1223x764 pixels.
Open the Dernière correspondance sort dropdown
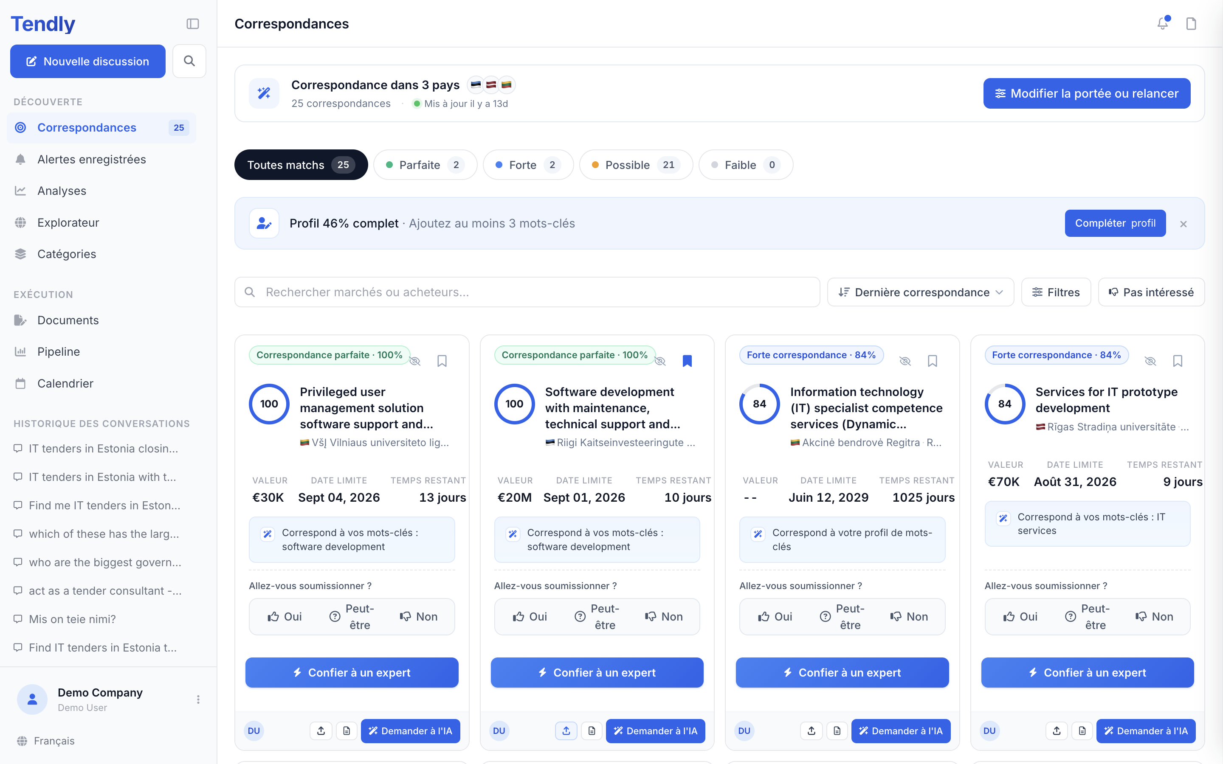tap(920, 292)
